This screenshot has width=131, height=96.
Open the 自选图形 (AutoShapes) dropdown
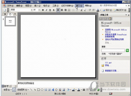click(23, 90)
